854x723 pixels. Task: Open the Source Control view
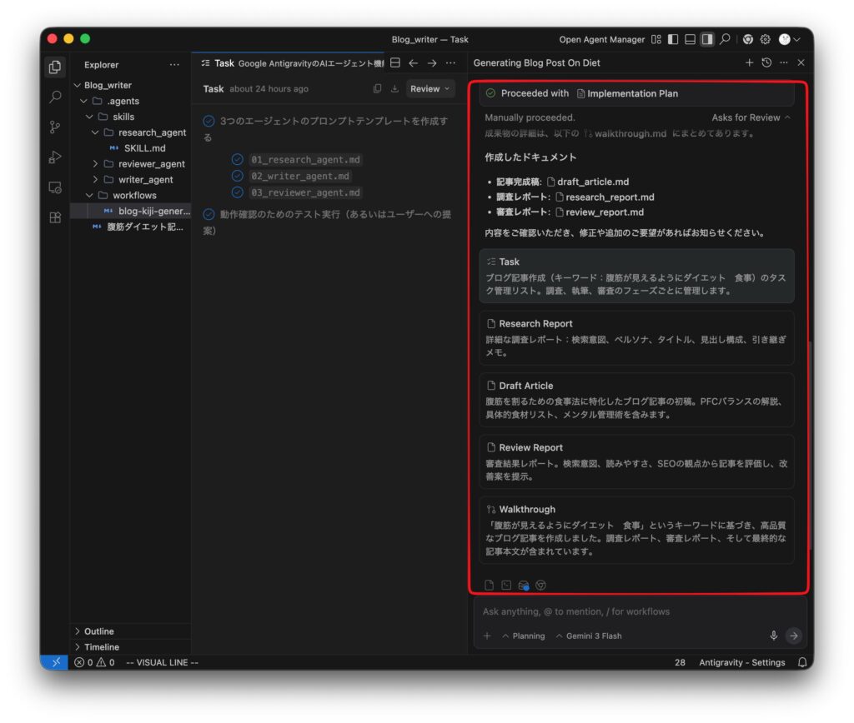[55, 127]
